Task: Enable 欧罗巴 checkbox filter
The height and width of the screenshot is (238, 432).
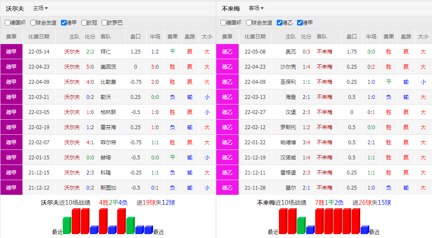Action: click(x=104, y=22)
